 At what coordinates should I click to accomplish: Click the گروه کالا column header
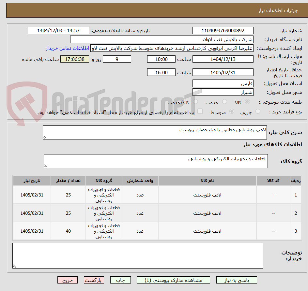click(x=104, y=181)
